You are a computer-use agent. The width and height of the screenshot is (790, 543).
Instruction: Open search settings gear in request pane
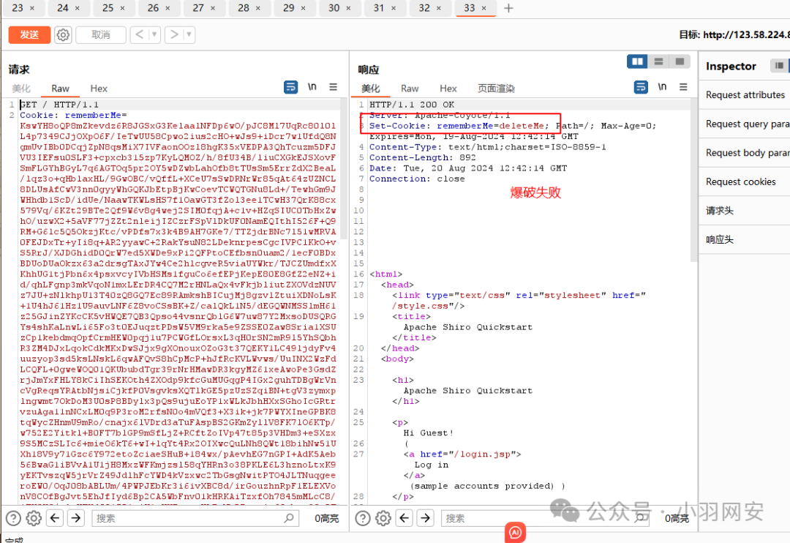34,518
